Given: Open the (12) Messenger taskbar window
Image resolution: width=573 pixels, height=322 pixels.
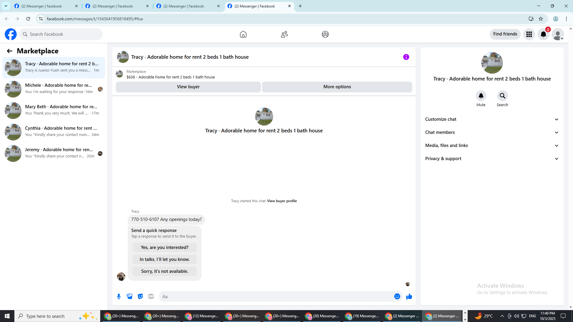Looking at the screenshot, I should point(201,316).
